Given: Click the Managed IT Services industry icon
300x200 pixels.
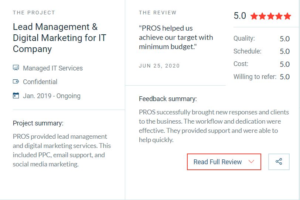Looking at the screenshot, I should (x=16, y=68).
